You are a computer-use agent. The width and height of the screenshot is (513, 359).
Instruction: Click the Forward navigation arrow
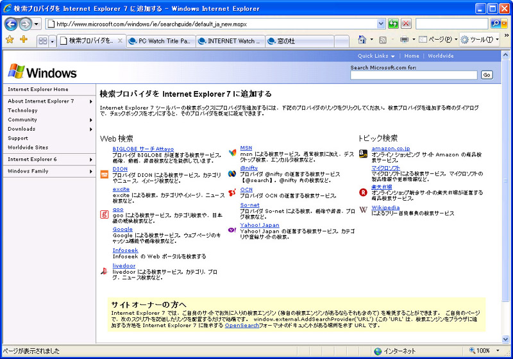click(x=25, y=24)
